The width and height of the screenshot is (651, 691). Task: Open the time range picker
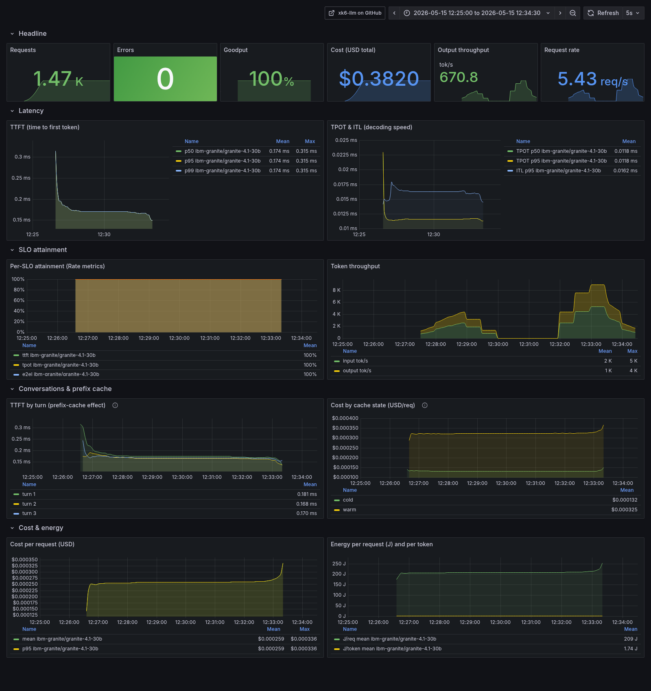(477, 13)
